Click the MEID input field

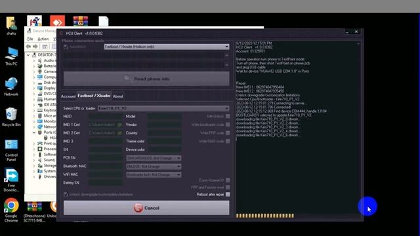106,117
